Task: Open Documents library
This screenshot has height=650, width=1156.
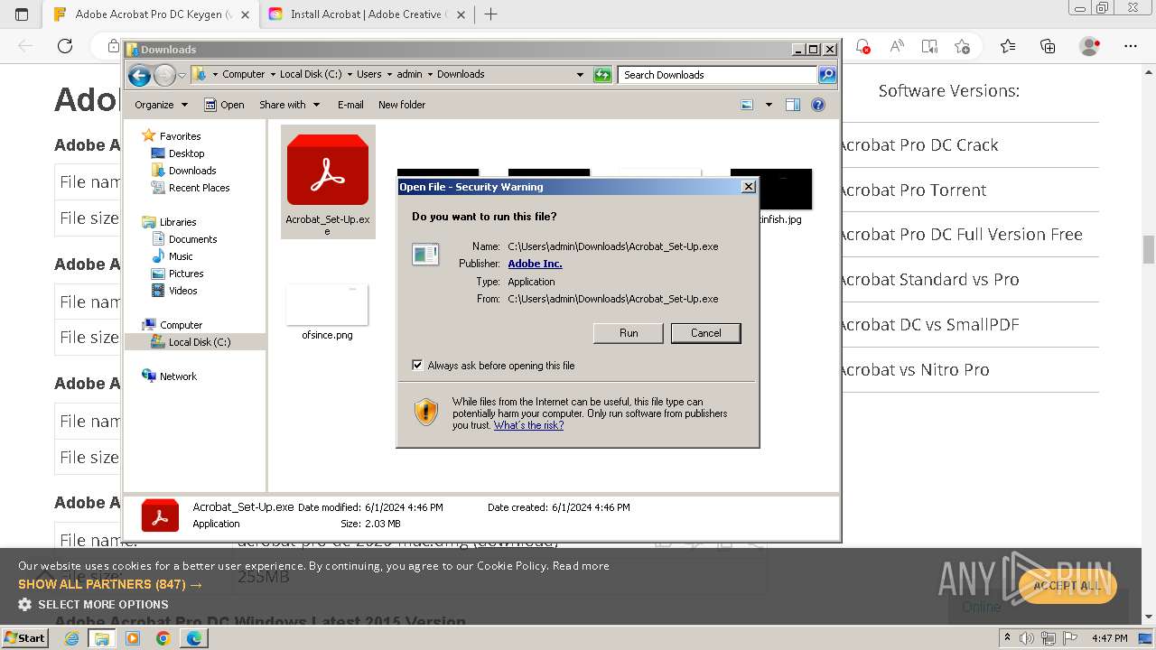Action: (x=192, y=239)
